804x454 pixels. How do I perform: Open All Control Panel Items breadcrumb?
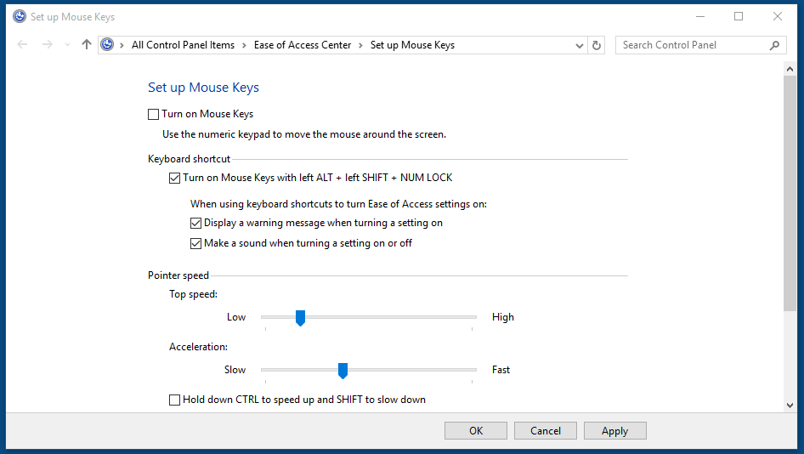[x=183, y=45]
